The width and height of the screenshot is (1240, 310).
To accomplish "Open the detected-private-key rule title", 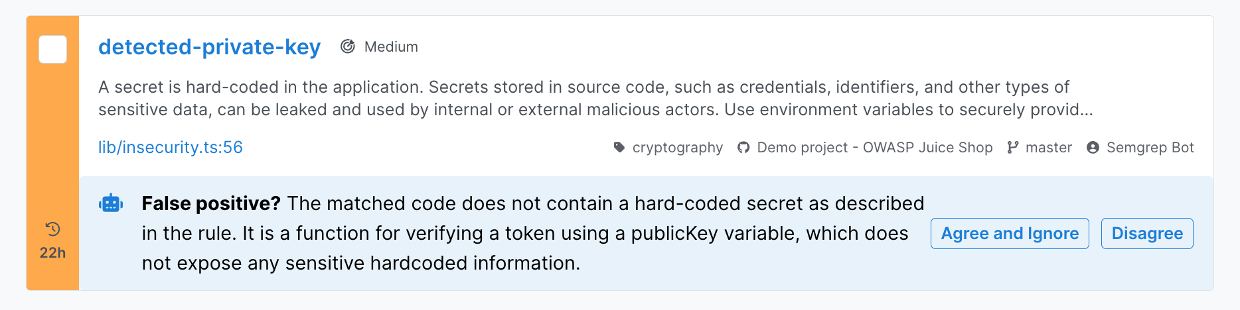I will click(209, 47).
